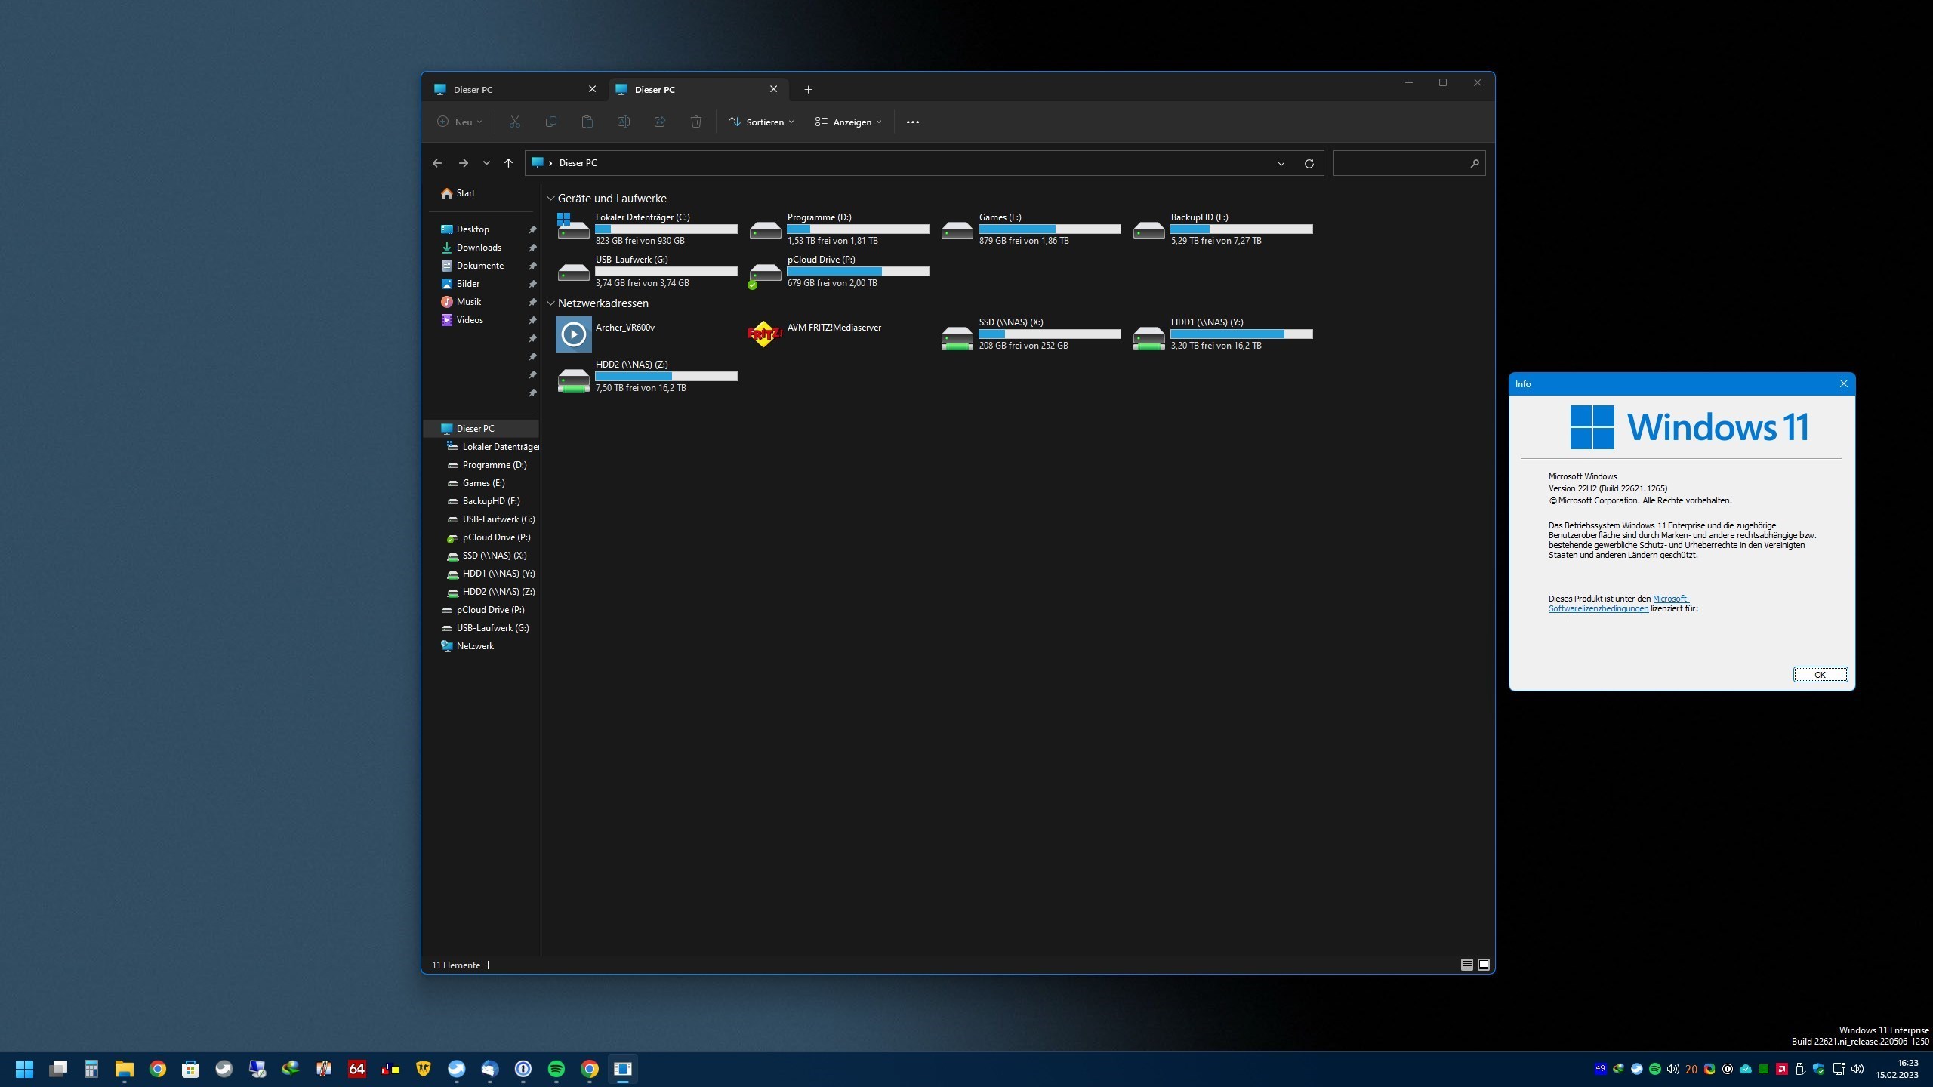Click the Delete trash can icon
This screenshot has height=1087, width=1933.
pos(695,122)
